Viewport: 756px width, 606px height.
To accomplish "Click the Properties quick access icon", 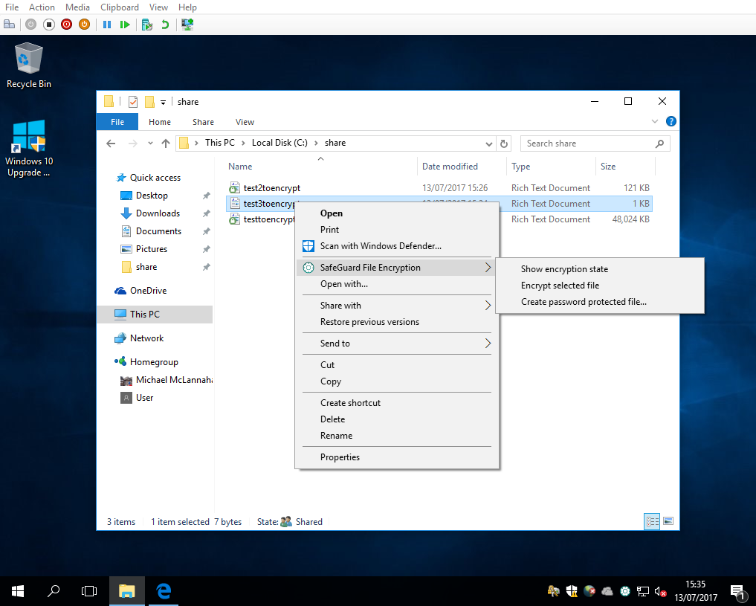I will pyautogui.click(x=133, y=102).
